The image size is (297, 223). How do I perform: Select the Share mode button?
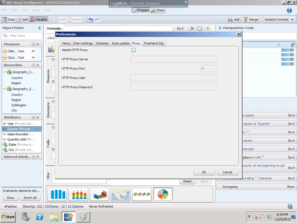click(157, 10)
